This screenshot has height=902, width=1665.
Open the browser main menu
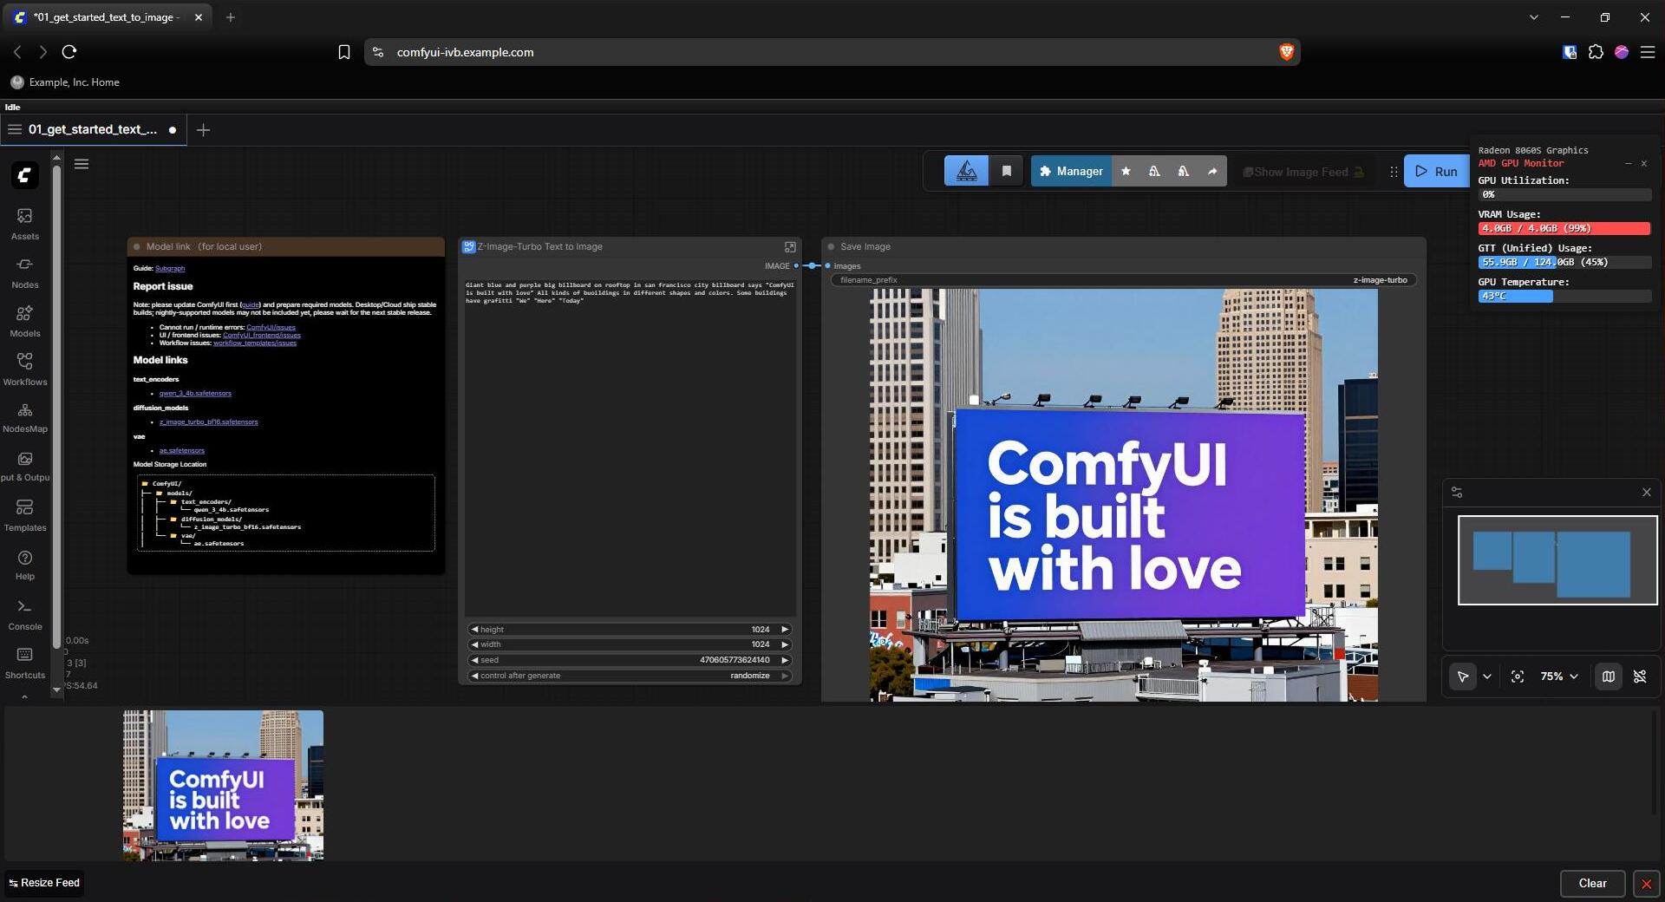click(1648, 52)
